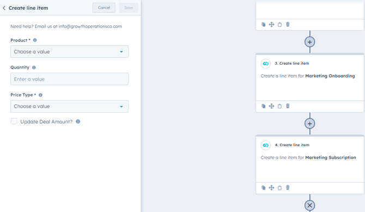
Task: Delete the step 4 Marketing Subscription action
Action: tap(288, 188)
